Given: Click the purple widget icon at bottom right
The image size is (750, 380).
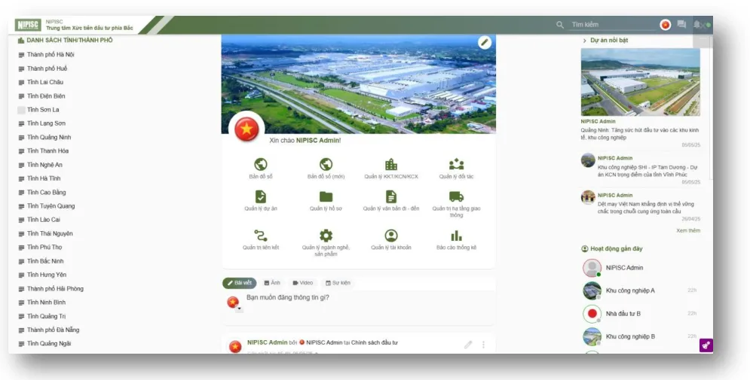Looking at the screenshot, I should 706,345.
